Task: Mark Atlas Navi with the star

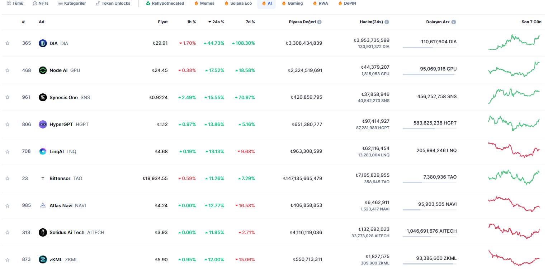Action: pyautogui.click(x=7, y=206)
